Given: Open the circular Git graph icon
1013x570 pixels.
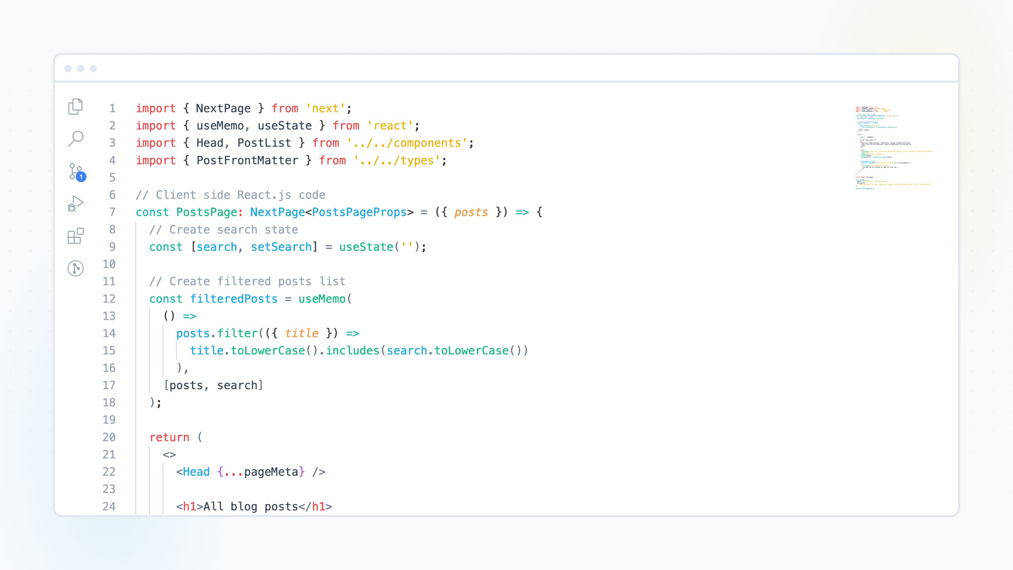Looking at the screenshot, I should pyautogui.click(x=76, y=268).
